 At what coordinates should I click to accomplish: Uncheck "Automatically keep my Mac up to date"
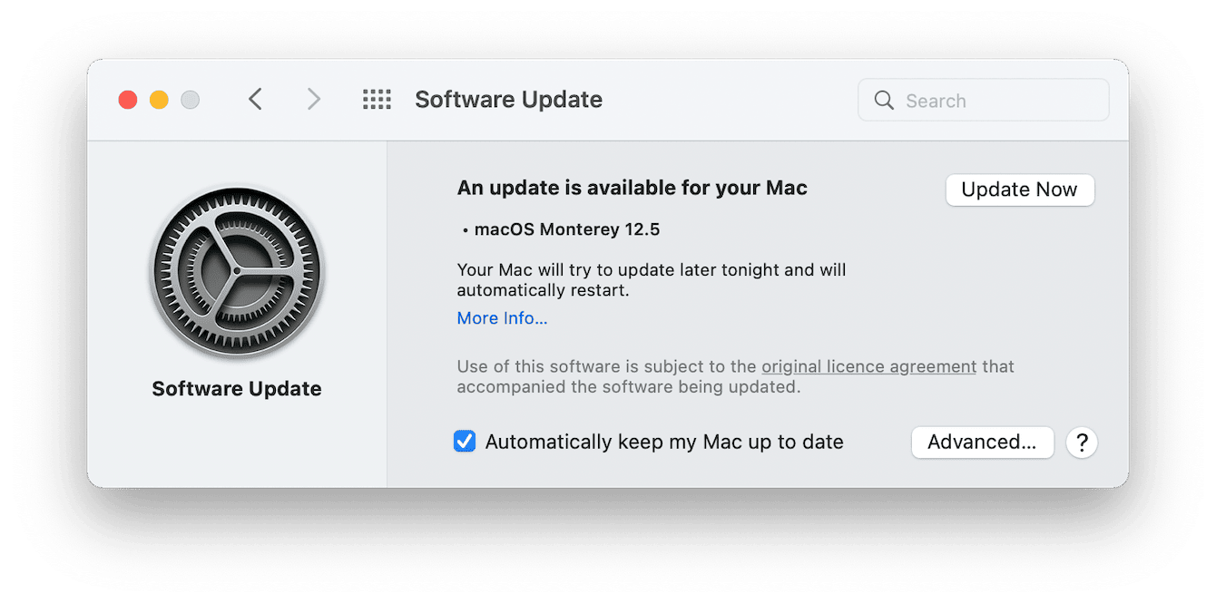coord(465,441)
